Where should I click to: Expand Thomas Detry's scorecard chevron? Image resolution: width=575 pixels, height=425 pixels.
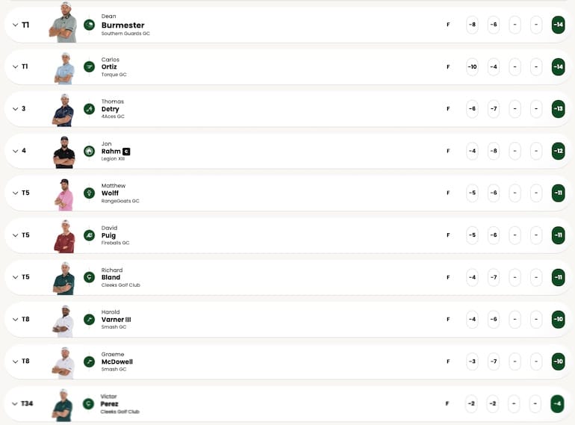pyautogui.click(x=14, y=109)
